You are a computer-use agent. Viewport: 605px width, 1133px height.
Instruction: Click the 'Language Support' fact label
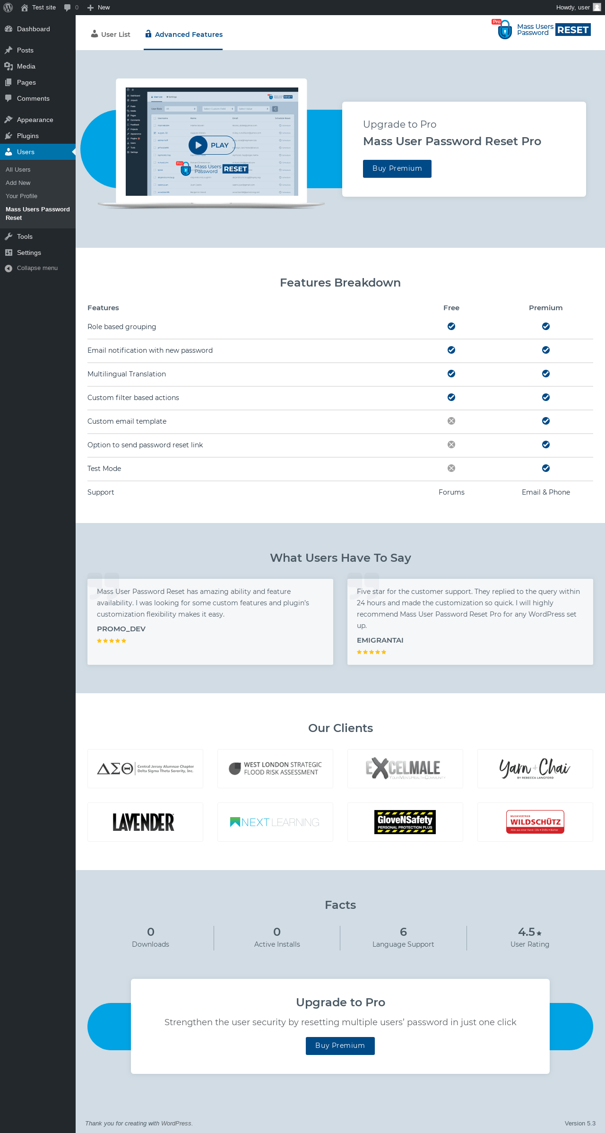(x=403, y=944)
